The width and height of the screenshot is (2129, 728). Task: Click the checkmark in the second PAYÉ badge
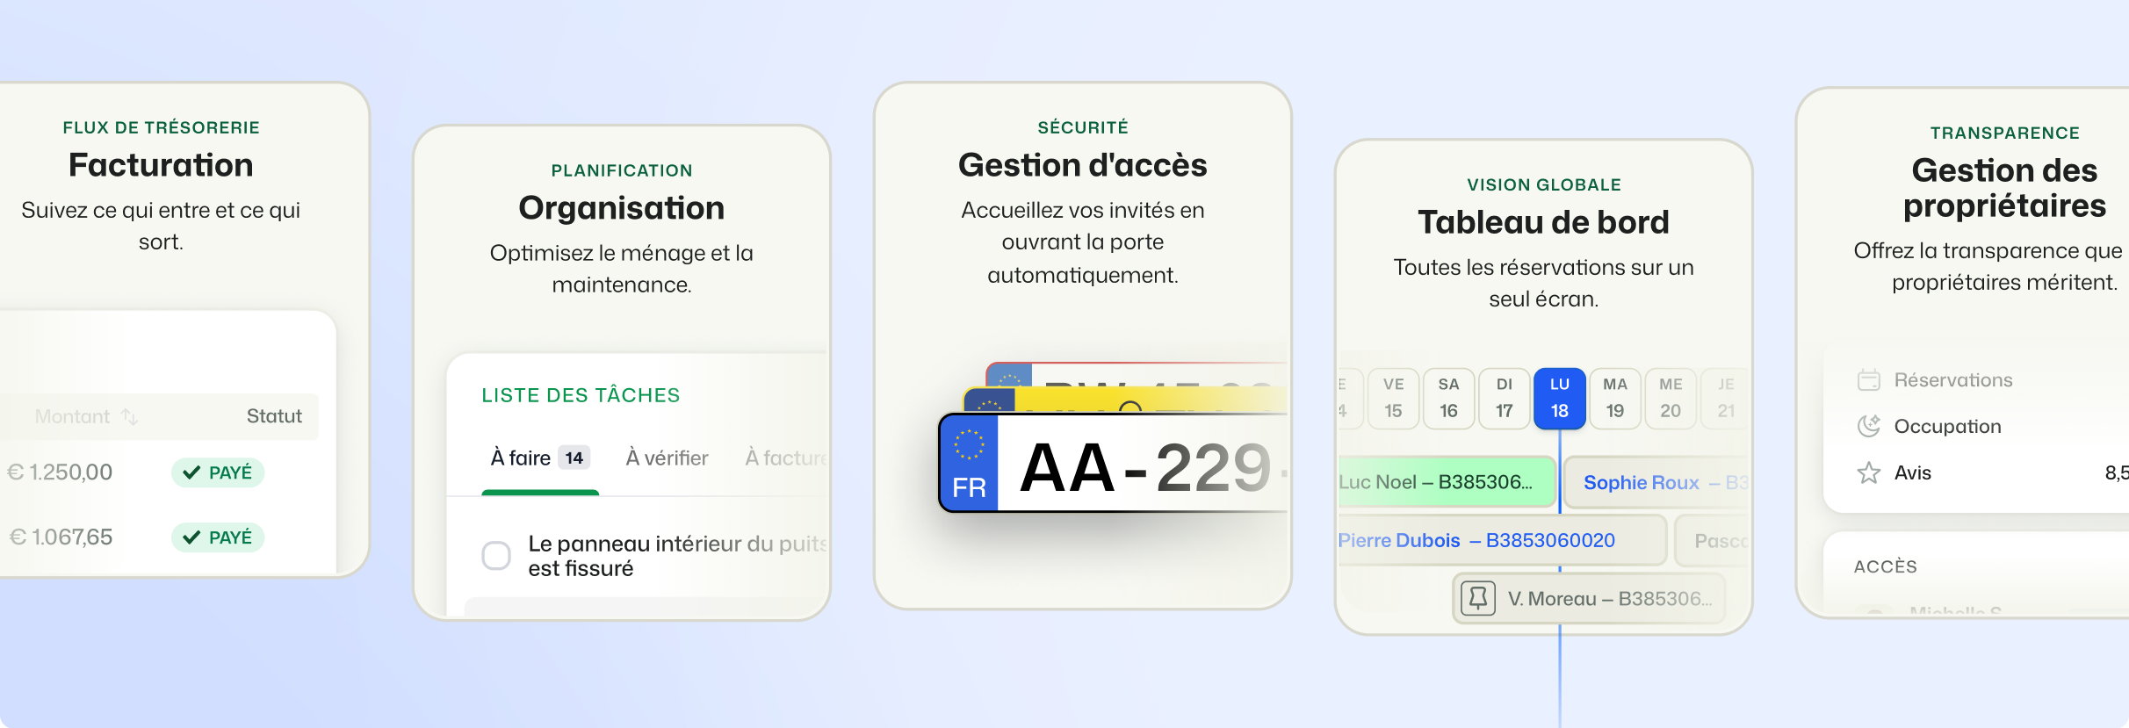click(x=192, y=537)
